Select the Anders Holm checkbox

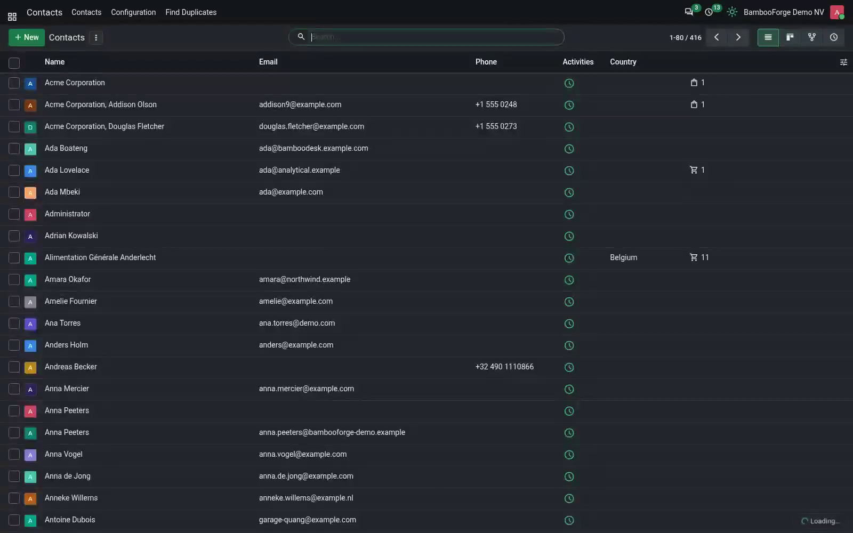coord(14,345)
